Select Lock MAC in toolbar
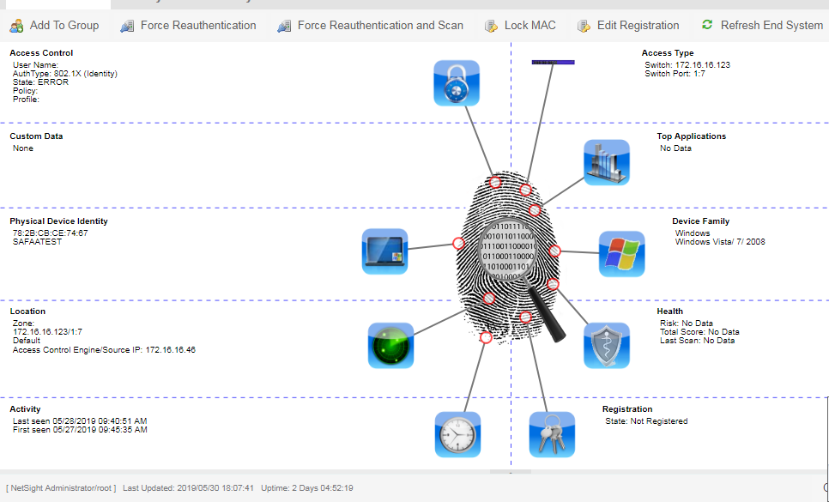Image resolution: width=829 pixels, height=502 pixels. (x=520, y=26)
